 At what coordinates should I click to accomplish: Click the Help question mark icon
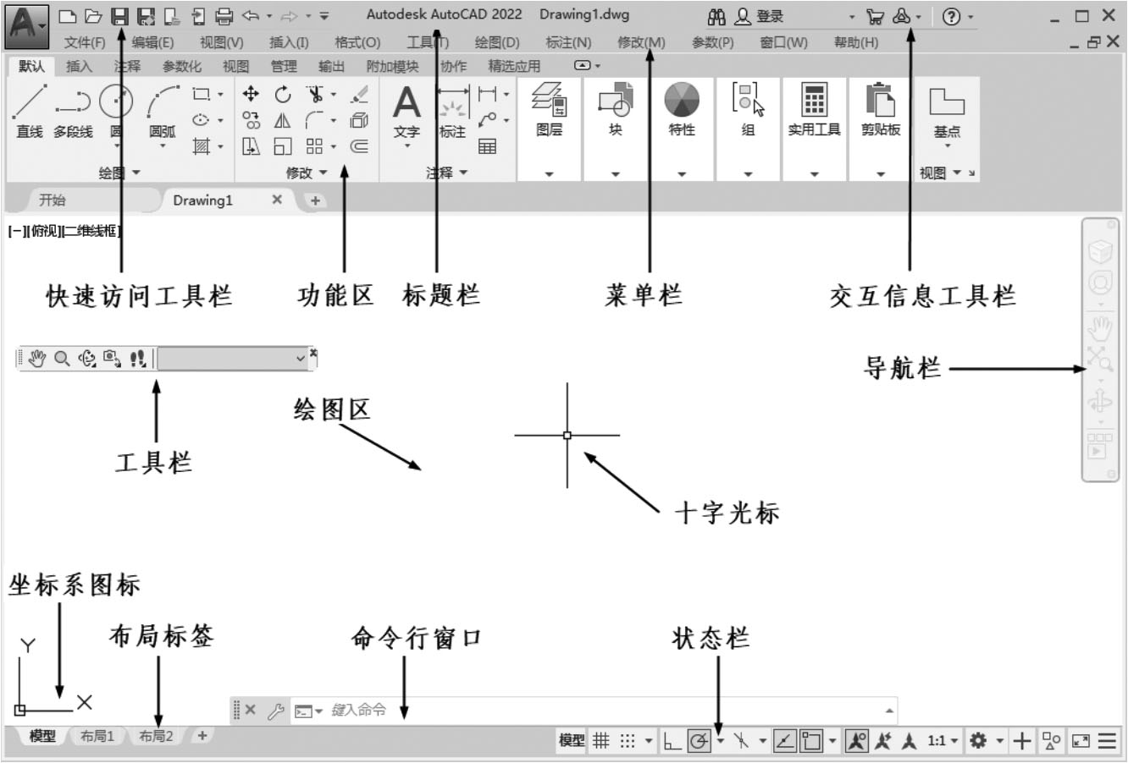click(x=952, y=16)
